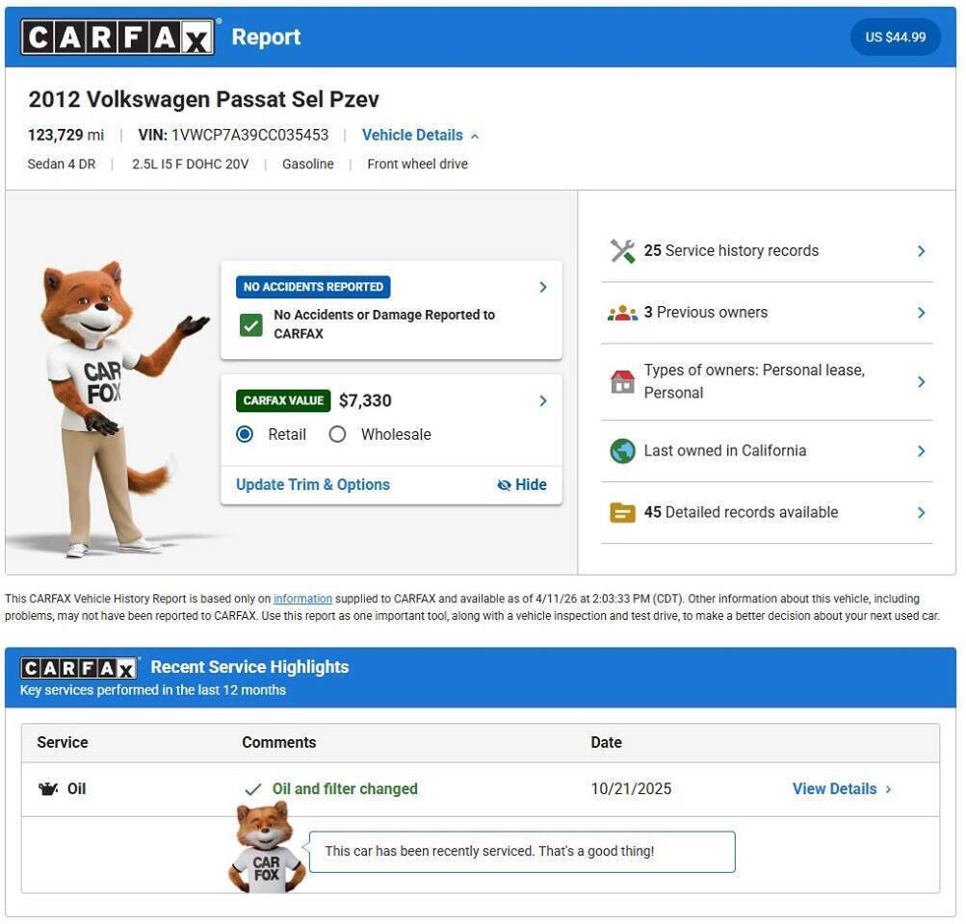This screenshot has width=966, height=924.
Task: Click 25 Service history records text
Action: click(x=731, y=251)
